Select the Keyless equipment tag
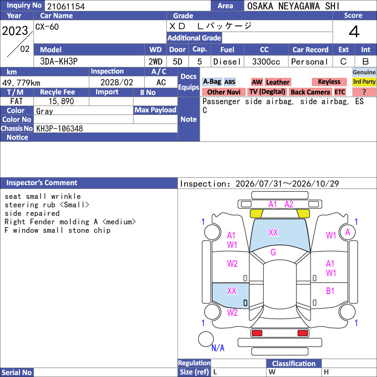377x377 pixels. (329, 82)
